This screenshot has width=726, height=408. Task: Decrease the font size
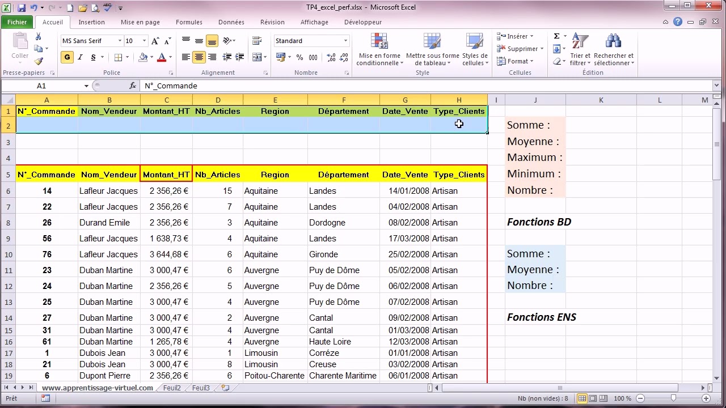168,41
